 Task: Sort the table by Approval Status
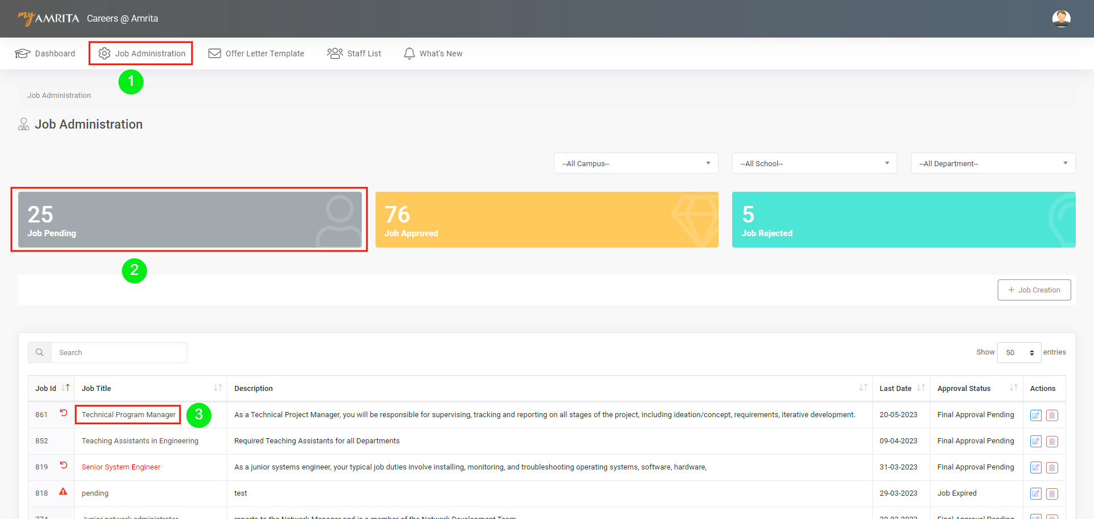1013,388
